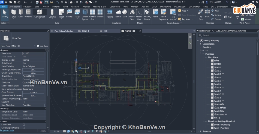Open the Viewer work plane tool

[x=246, y=19]
